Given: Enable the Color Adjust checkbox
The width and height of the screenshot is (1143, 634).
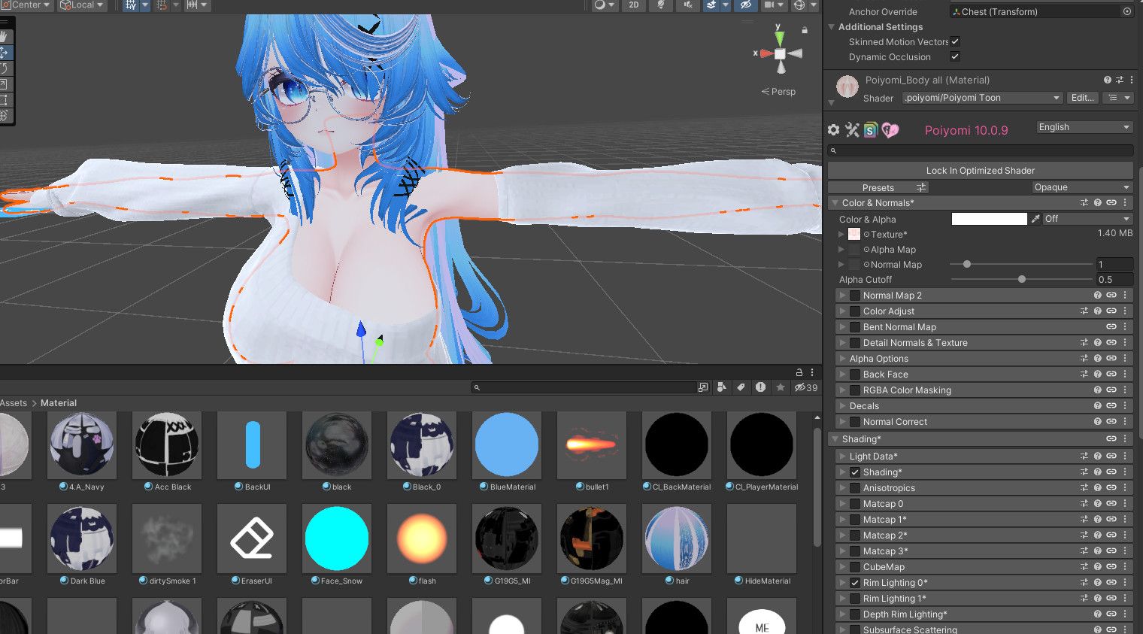Looking at the screenshot, I should [855, 311].
